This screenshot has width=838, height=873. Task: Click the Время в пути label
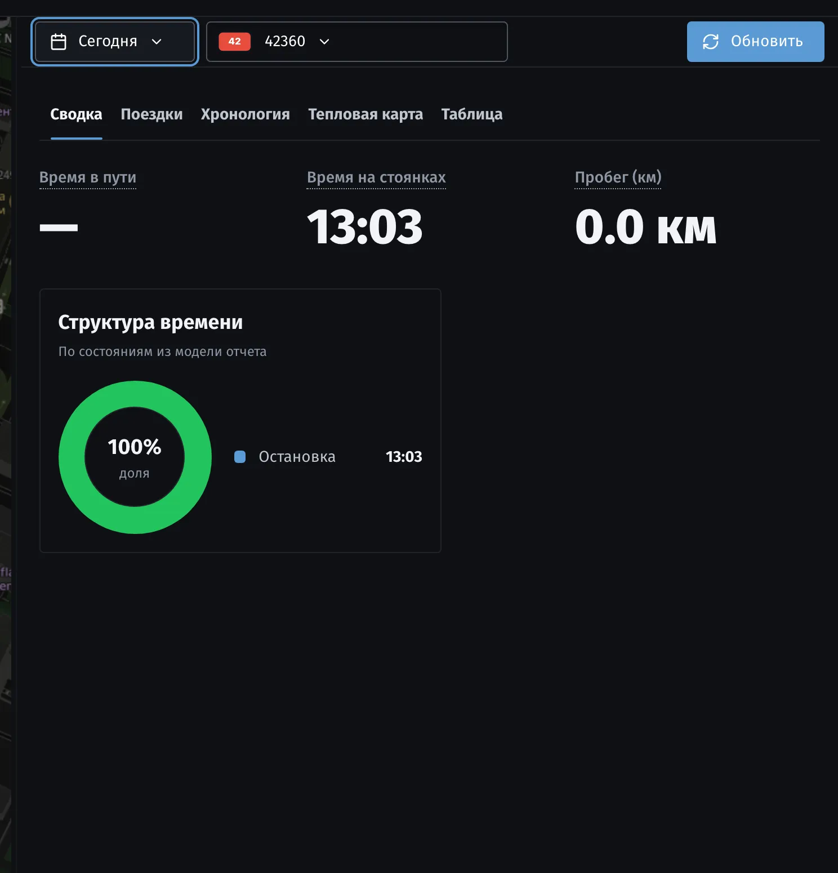(88, 177)
